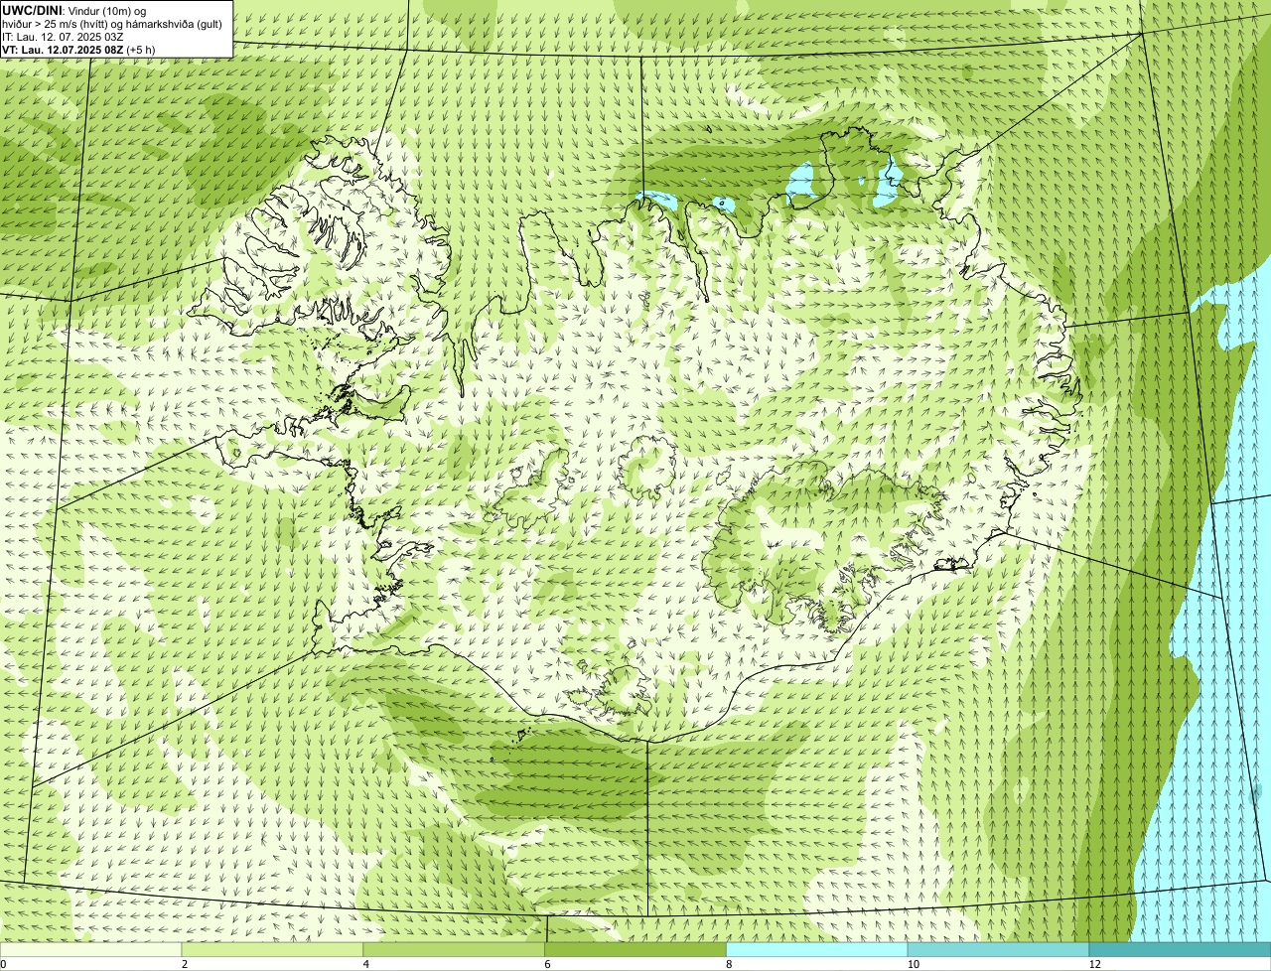
Task: Click the '2' label on the color scale
Action: tap(184, 964)
